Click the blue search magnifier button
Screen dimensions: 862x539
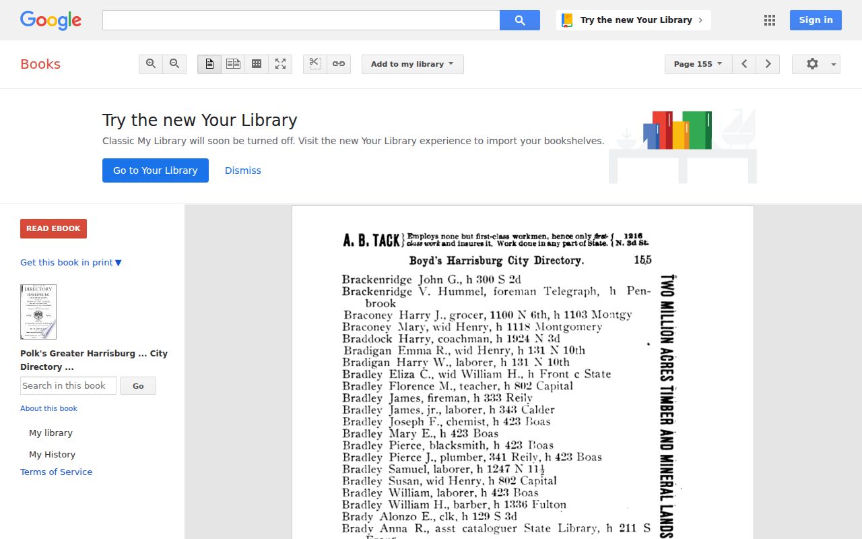click(x=520, y=20)
